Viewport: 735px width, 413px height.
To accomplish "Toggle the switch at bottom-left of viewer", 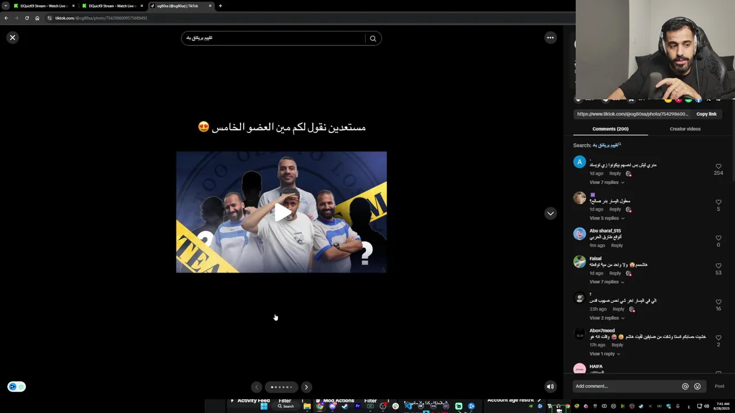I will click(x=17, y=387).
